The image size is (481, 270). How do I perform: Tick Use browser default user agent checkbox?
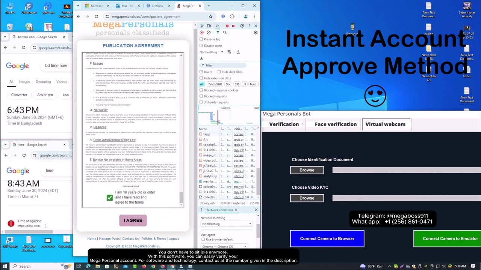click(203, 240)
